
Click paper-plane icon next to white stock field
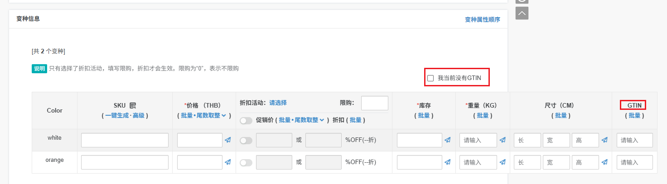tap(448, 140)
